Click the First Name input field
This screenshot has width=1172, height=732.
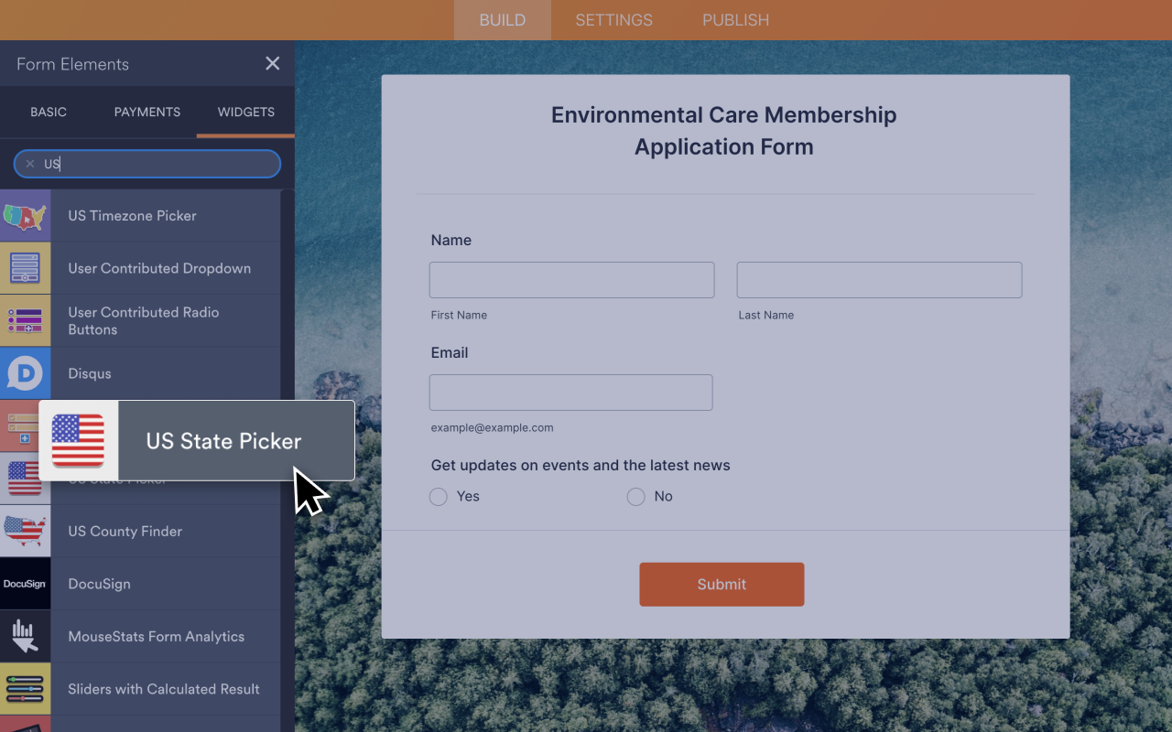click(571, 279)
